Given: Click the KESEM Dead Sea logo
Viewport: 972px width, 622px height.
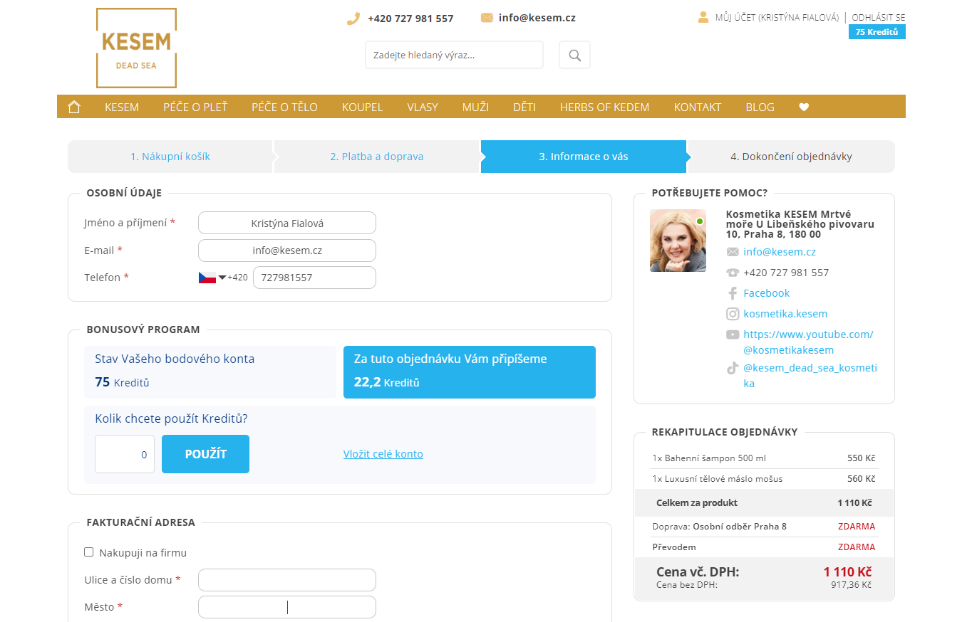Looking at the screenshot, I should click(136, 48).
